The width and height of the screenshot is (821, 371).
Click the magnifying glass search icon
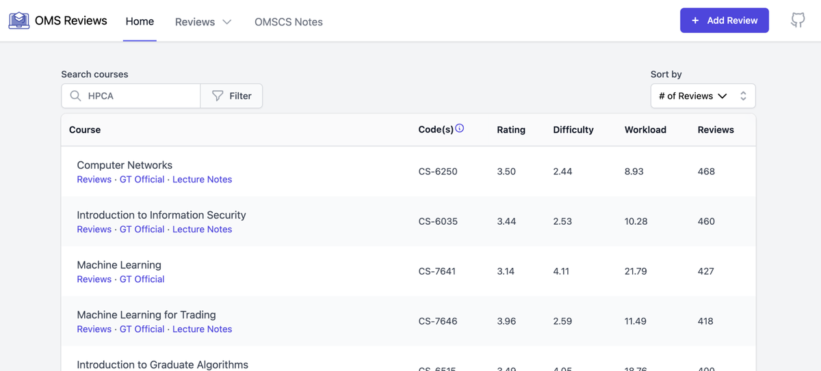76,96
